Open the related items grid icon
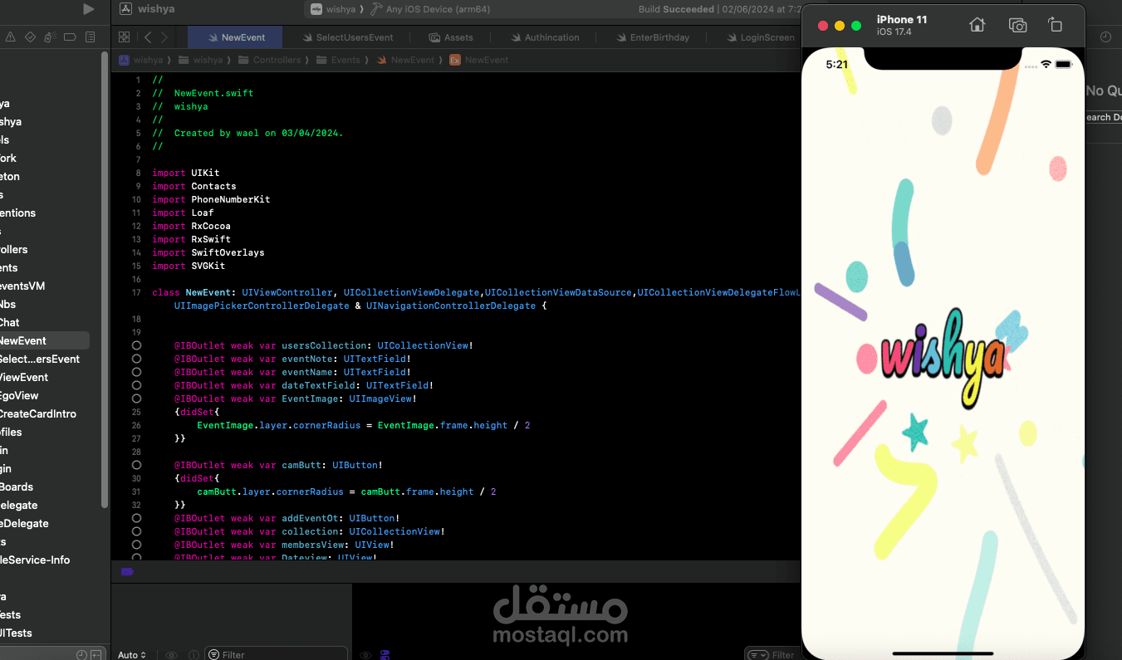This screenshot has width=1122, height=660. (124, 37)
